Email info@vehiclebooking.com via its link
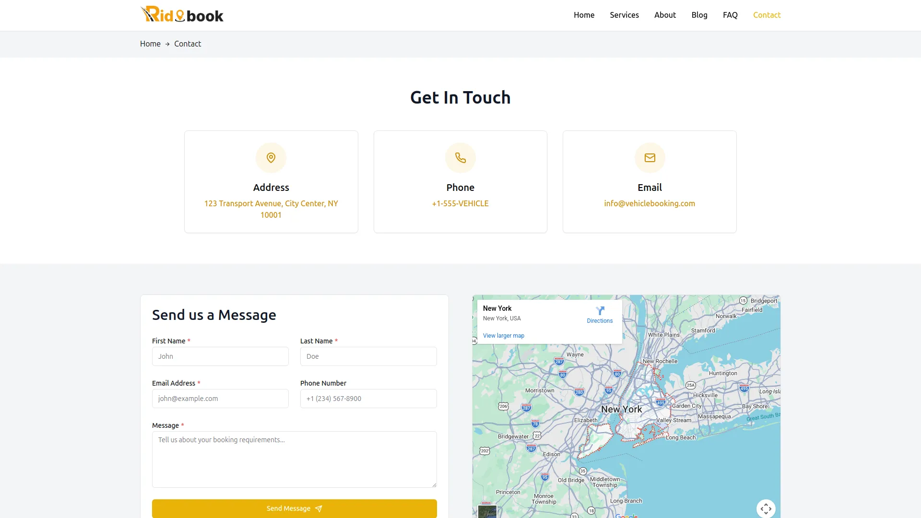 pyautogui.click(x=649, y=203)
